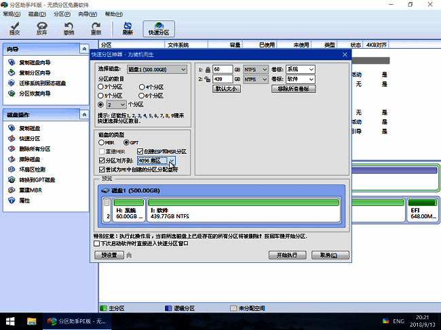441x330 pixels.
Task: Expand the 4096 扇区 alignment dropdown
Action: point(172,161)
